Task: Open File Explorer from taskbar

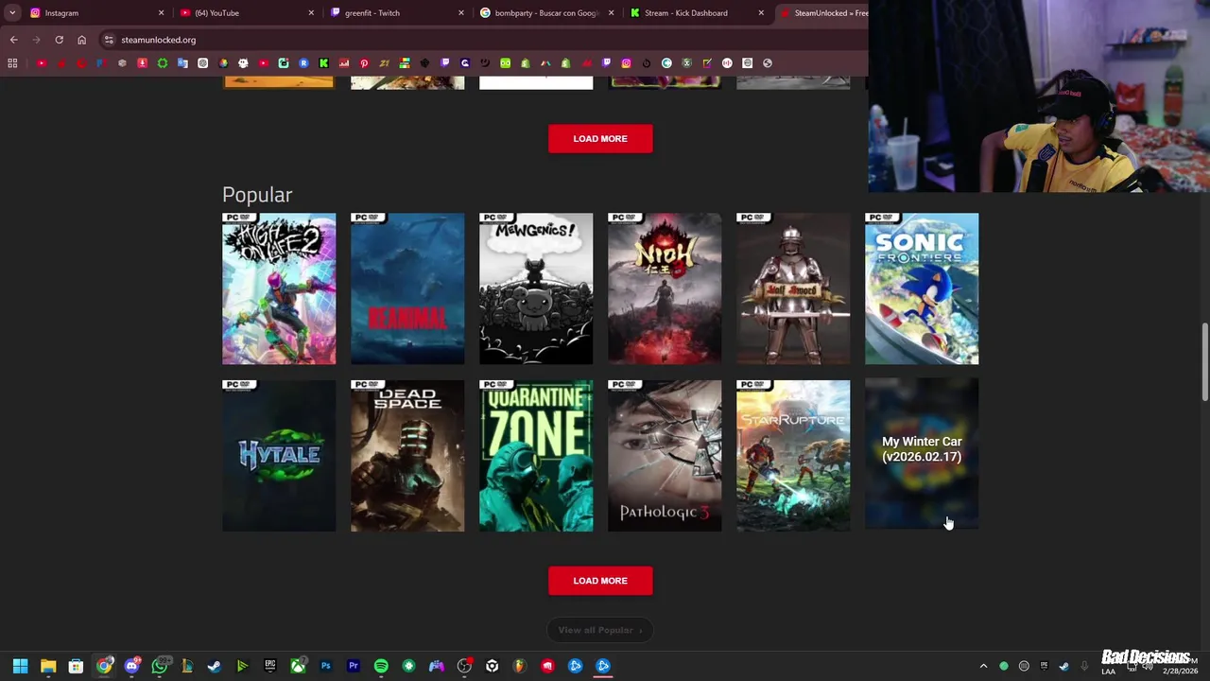Action: [x=48, y=666]
